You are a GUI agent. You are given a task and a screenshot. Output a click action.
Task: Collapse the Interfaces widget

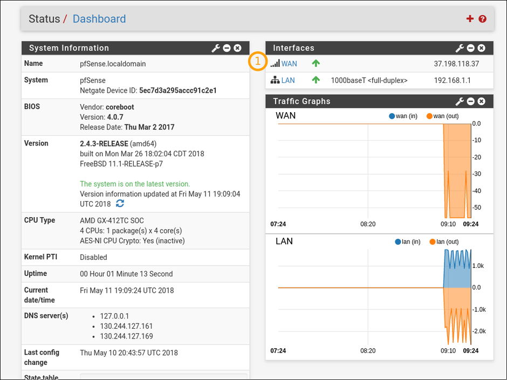pyautogui.click(x=470, y=48)
